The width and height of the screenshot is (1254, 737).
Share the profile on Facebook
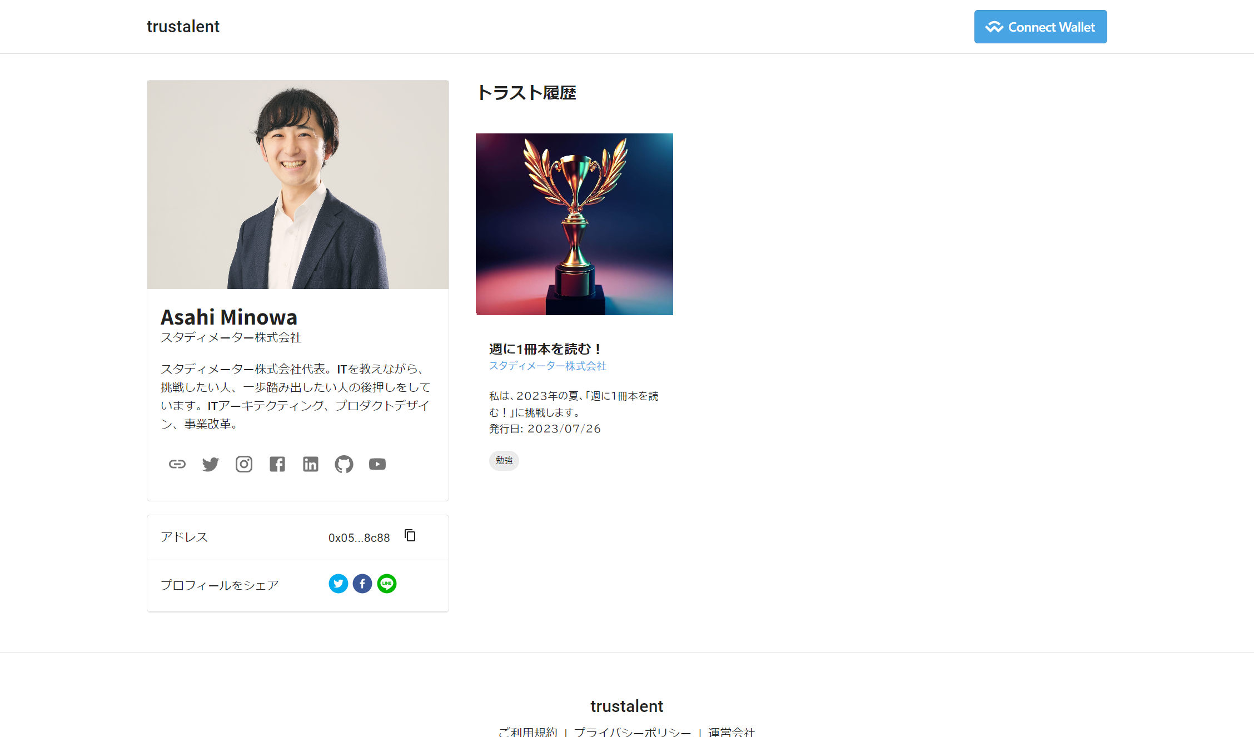coord(362,584)
